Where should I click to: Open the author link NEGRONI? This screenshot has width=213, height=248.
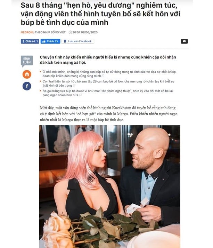point(27,32)
